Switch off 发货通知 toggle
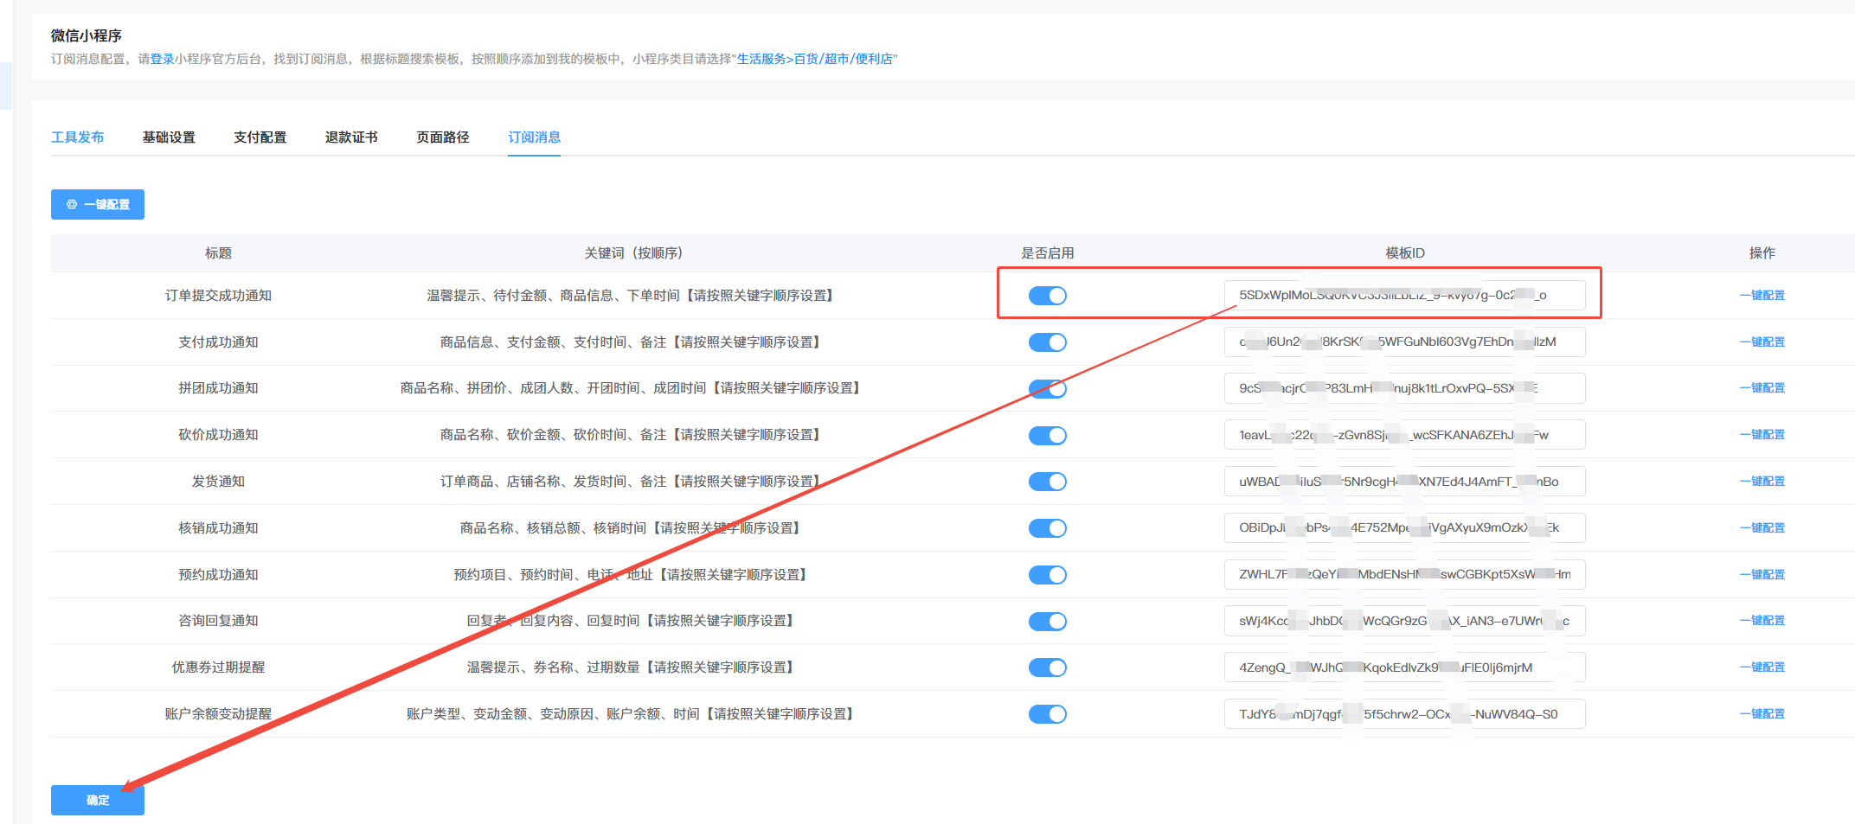 pos(1047,482)
